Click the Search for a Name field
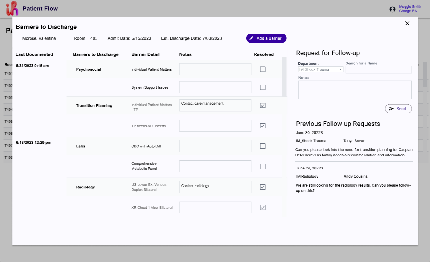The image size is (430, 262). (378, 69)
